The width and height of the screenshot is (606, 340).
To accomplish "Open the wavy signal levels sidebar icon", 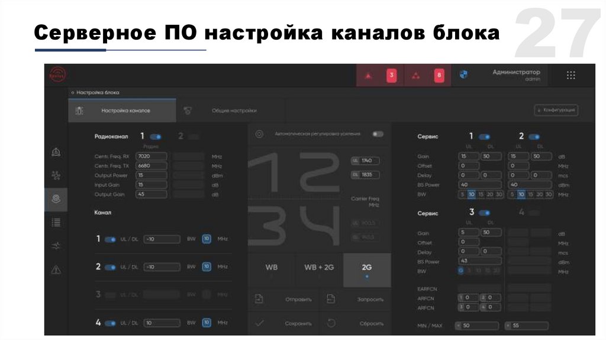I will (56, 246).
